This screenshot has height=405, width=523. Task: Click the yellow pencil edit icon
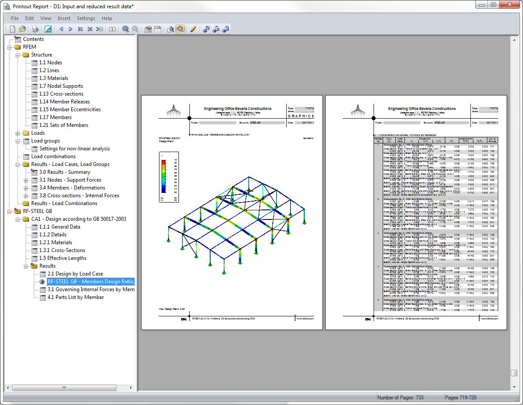(193, 29)
